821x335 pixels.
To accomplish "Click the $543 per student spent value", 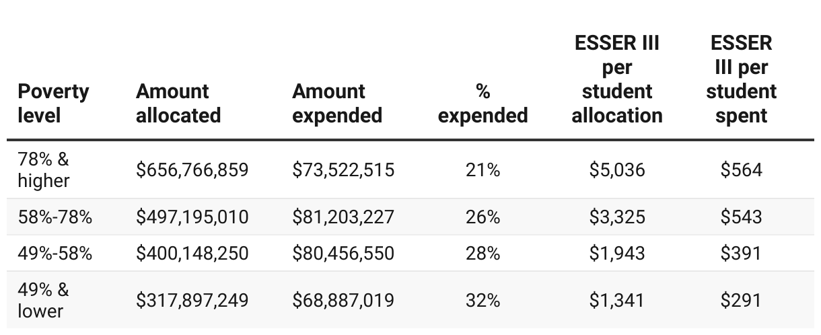I will 741,217.
